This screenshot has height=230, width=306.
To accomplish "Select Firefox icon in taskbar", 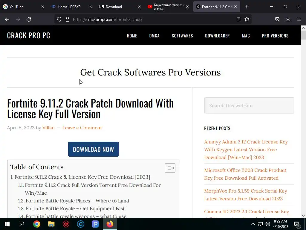I will (110, 224).
